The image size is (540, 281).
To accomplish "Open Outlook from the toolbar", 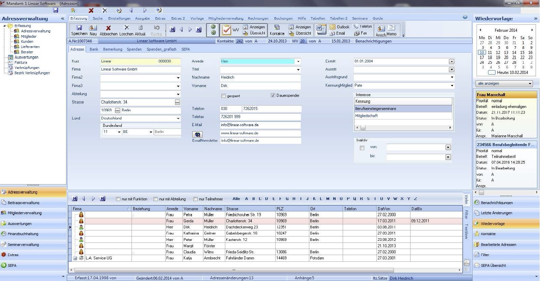I will [x=340, y=27].
